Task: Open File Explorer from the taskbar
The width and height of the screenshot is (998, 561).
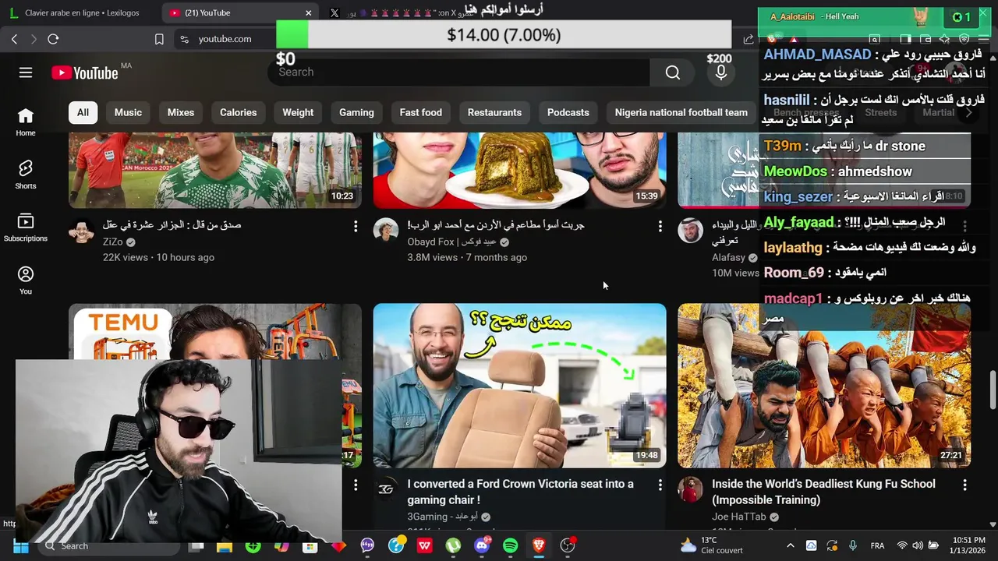Action: [x=225, y=546]
